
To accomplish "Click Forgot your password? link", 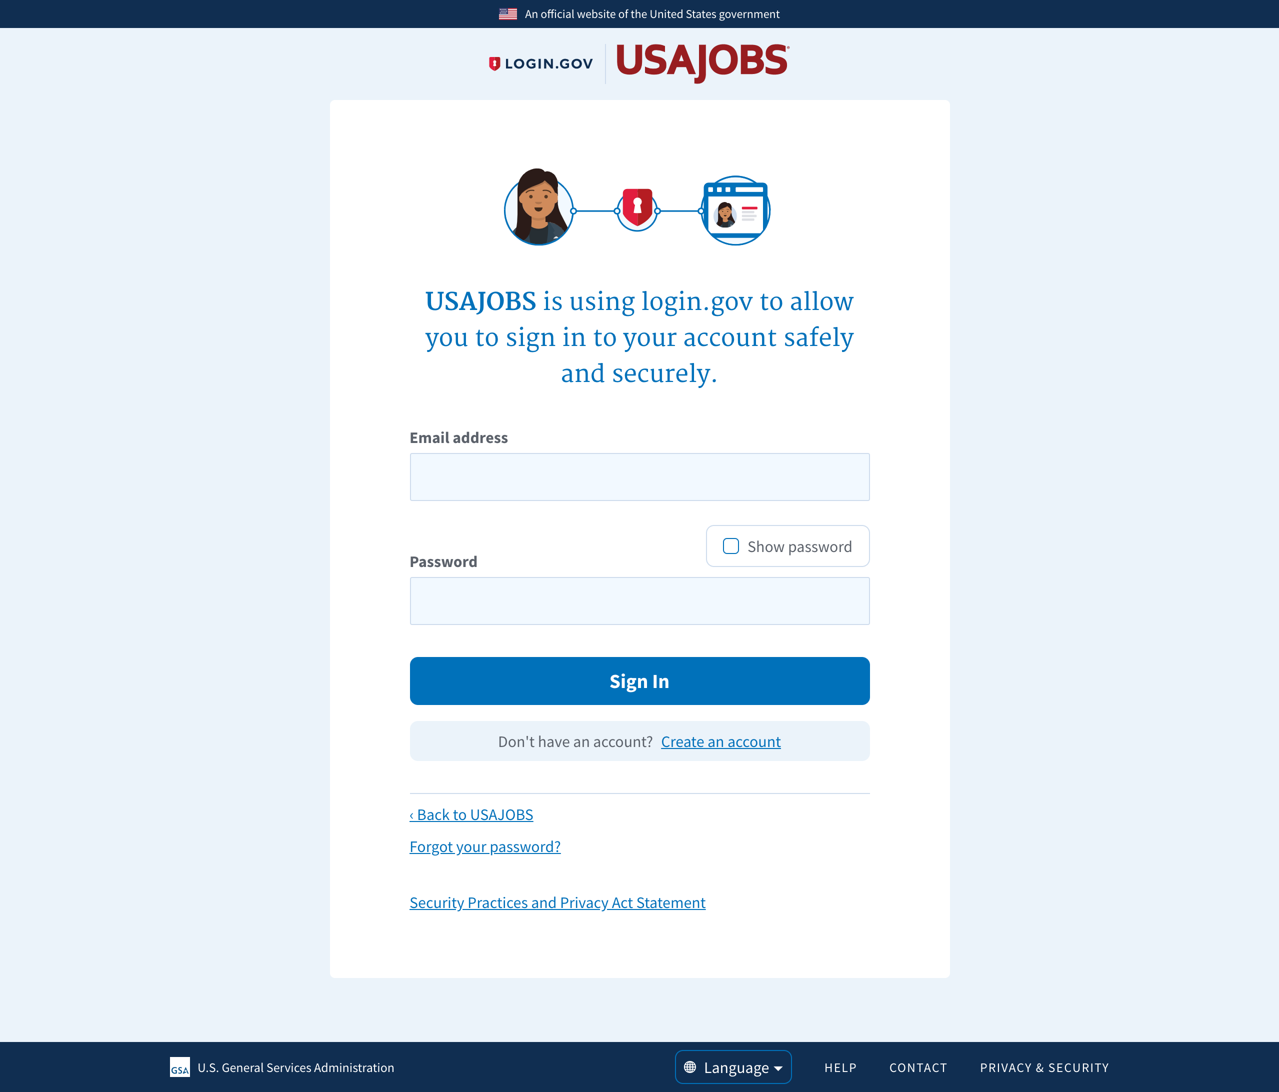I will click(484, 846).
